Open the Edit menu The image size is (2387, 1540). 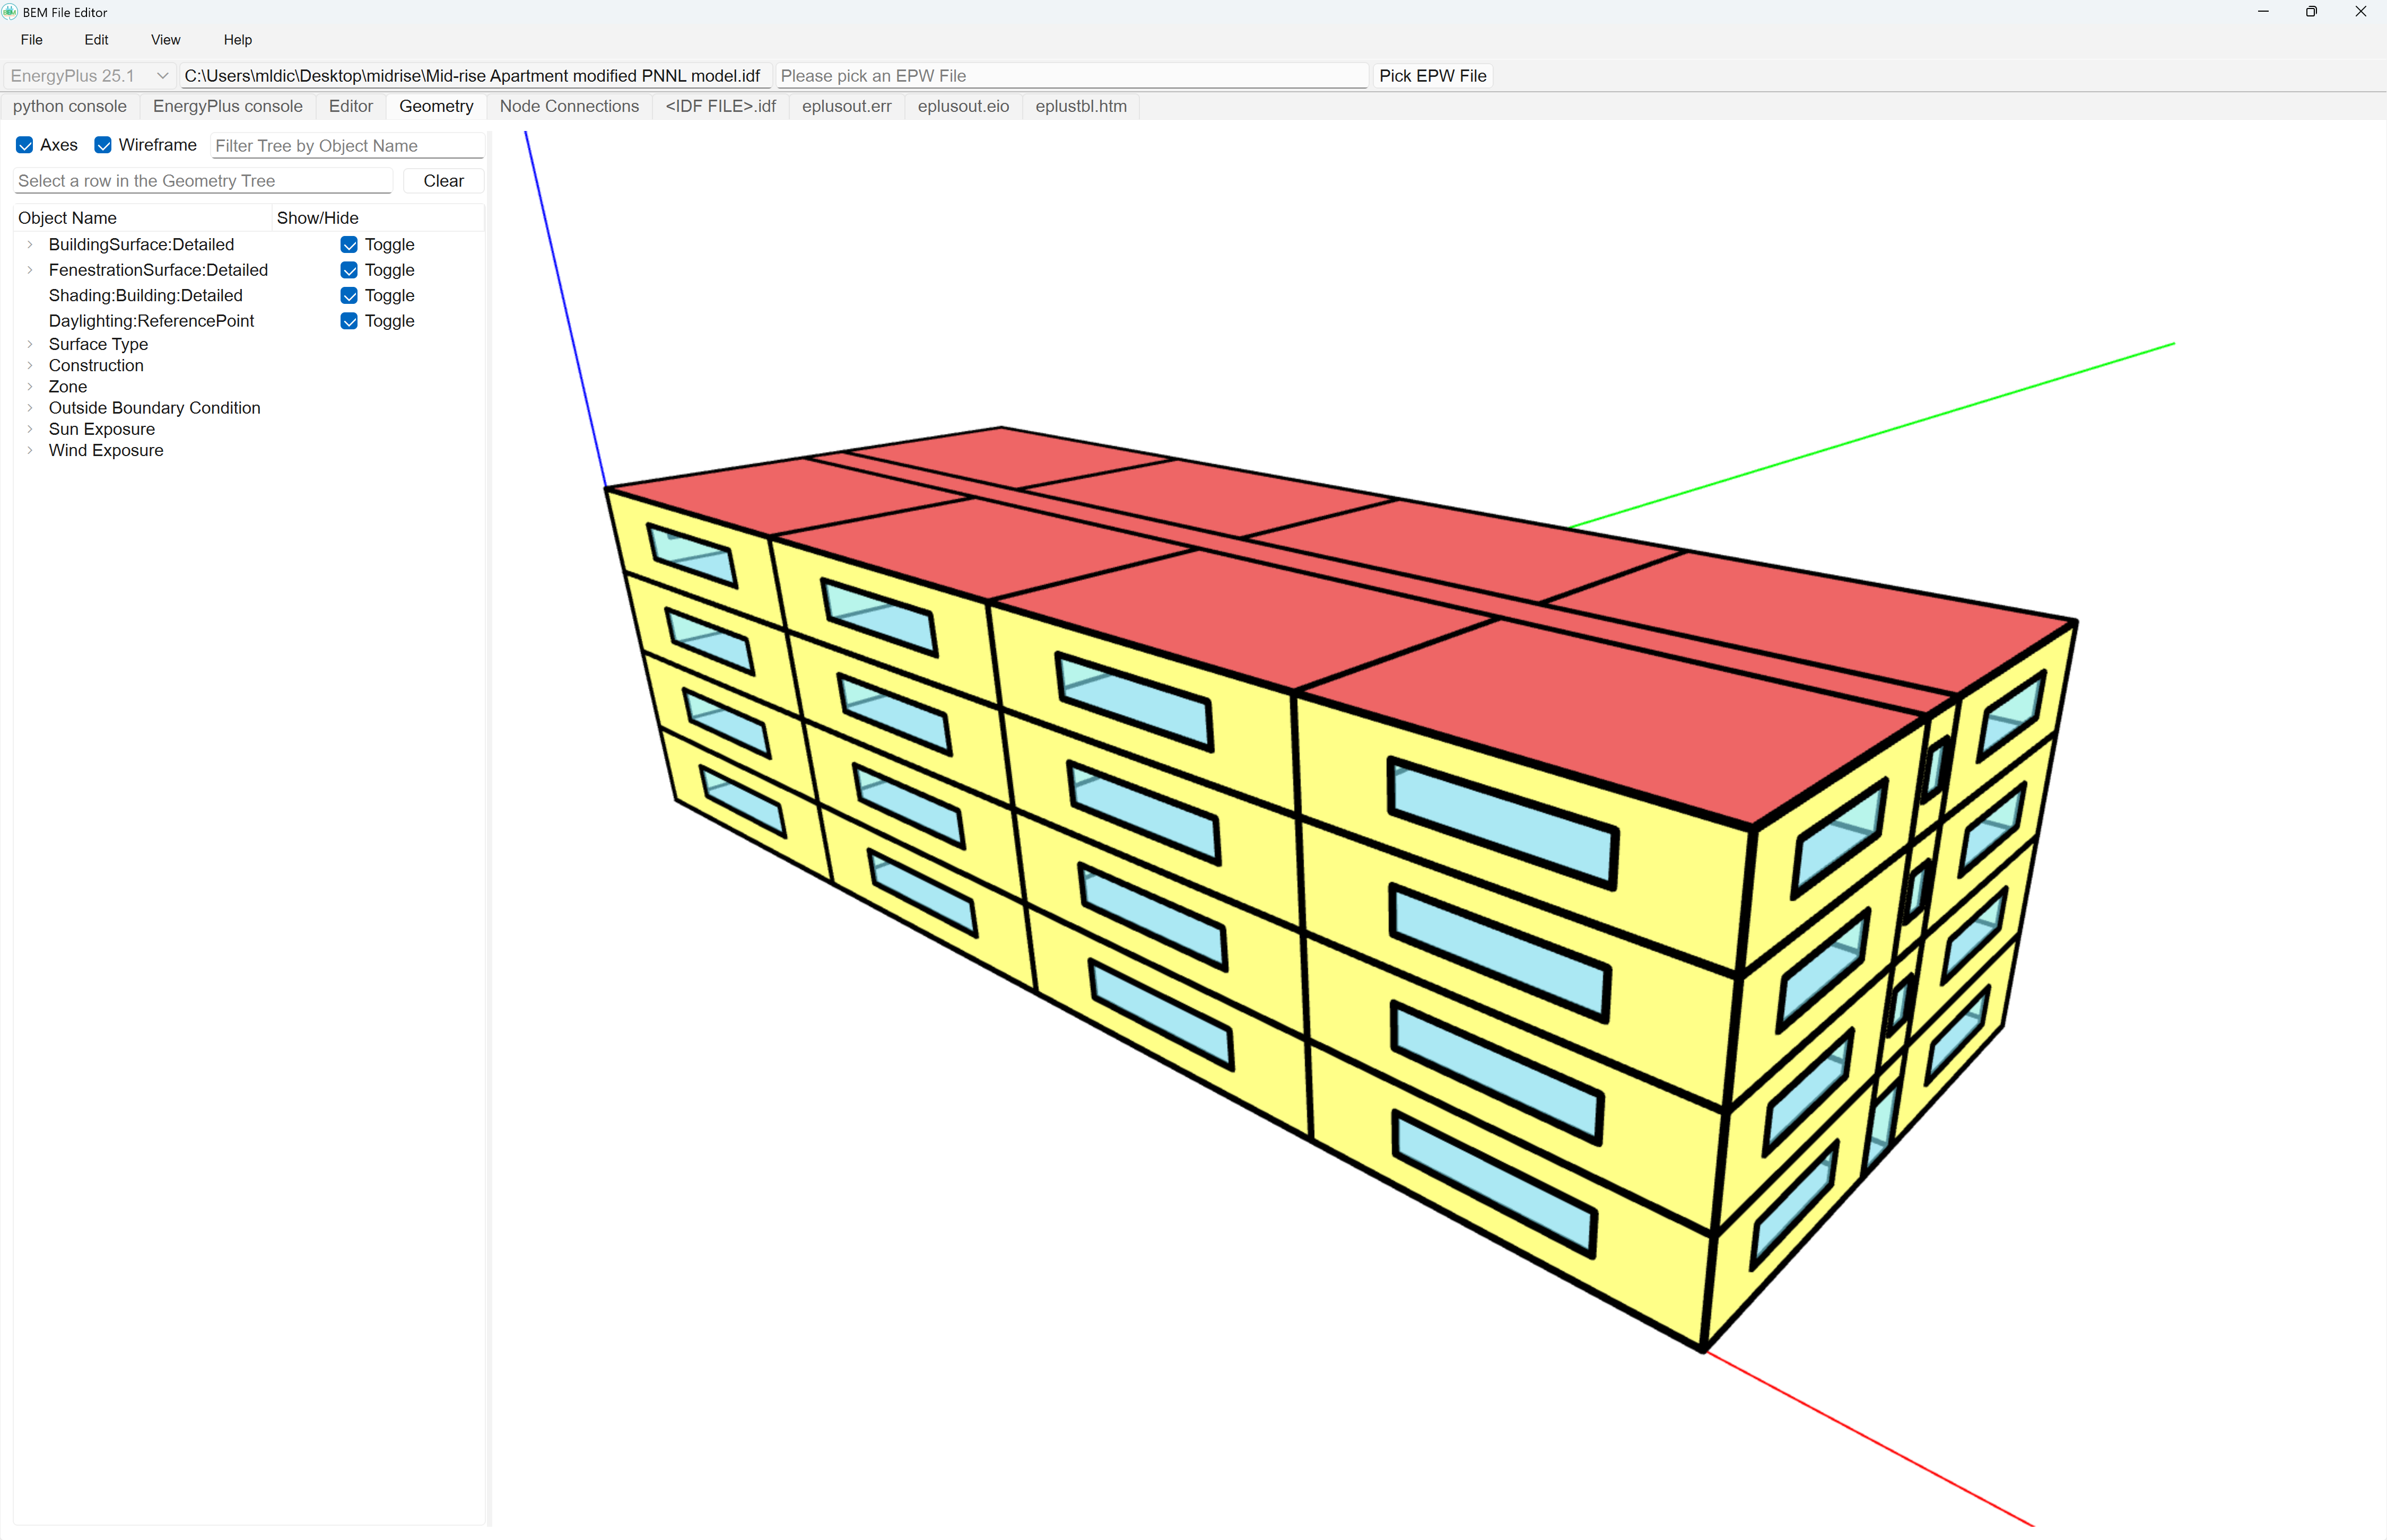pos(97,40)
